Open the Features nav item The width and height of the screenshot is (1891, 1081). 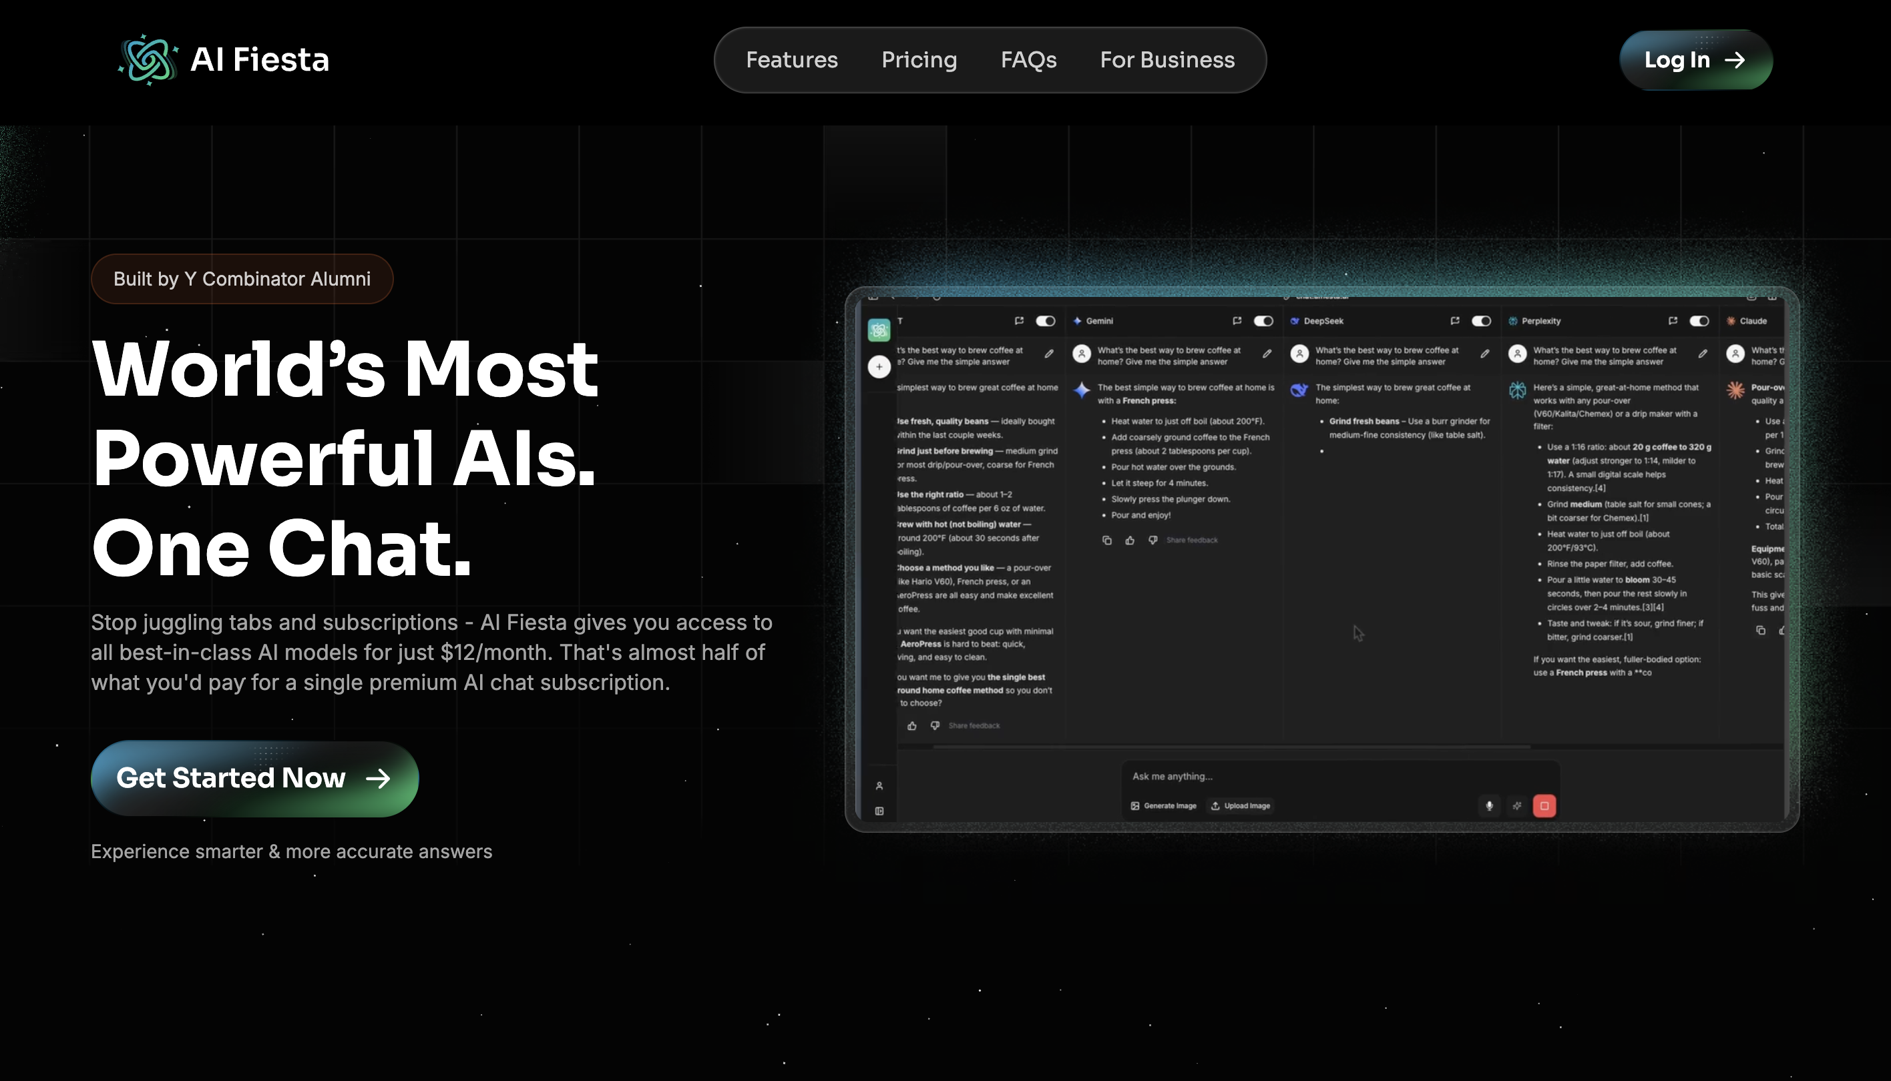792,60
